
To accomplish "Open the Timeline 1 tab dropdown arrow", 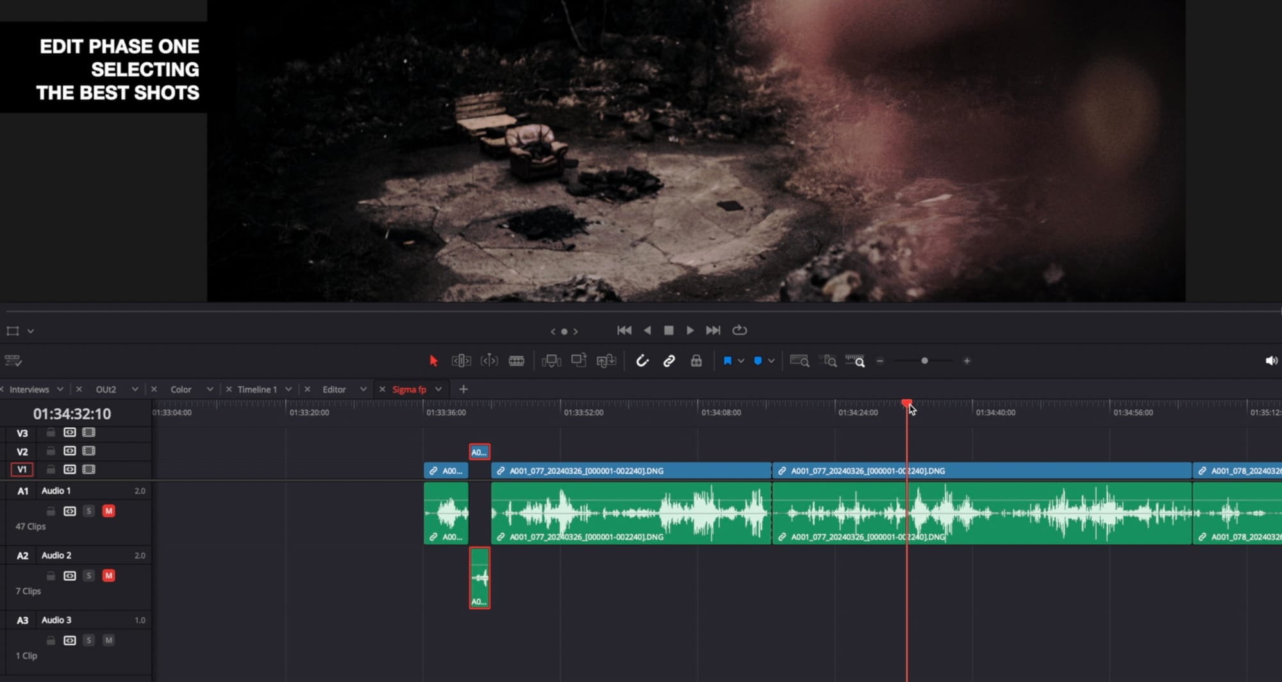I will pyautogui.click(x=288, y=389).
